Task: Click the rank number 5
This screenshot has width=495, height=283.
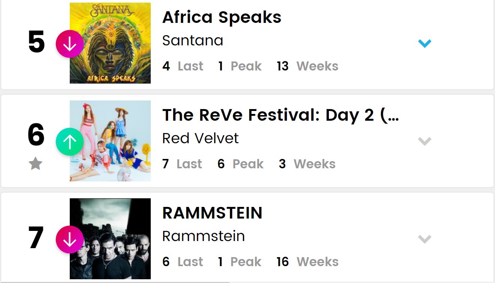Action: click(36, 42)
